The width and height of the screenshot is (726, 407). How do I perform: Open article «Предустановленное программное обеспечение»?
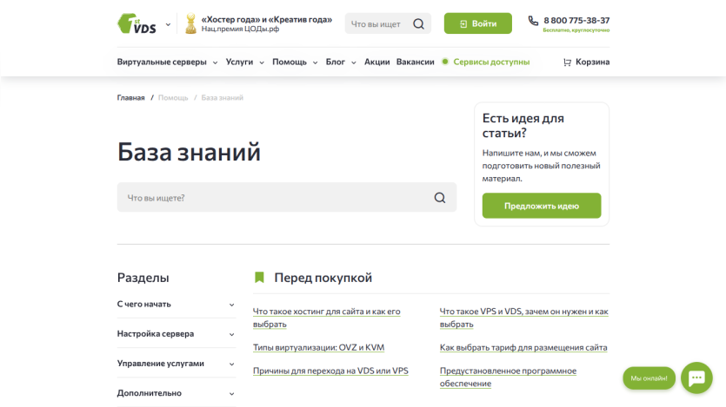(508, 377)
